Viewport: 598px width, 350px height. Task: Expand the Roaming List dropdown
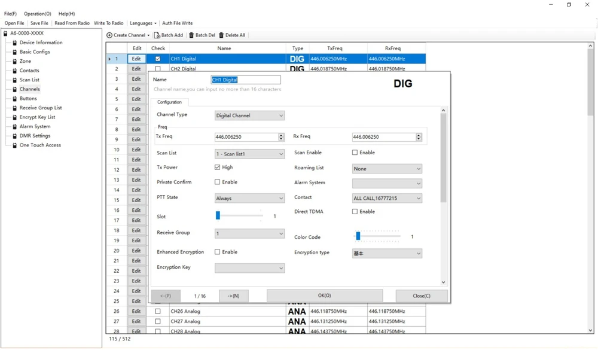pyautogui.click(x=387, y=169)
